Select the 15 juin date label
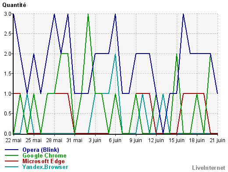The width and height of the screenshot is (228, 172). click(177, 140)
